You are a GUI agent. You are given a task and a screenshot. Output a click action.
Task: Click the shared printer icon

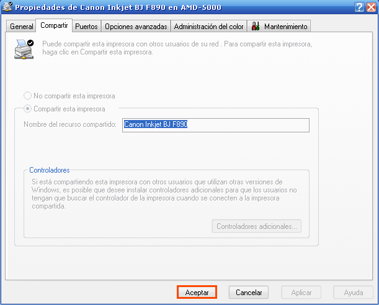click(24, 49)
